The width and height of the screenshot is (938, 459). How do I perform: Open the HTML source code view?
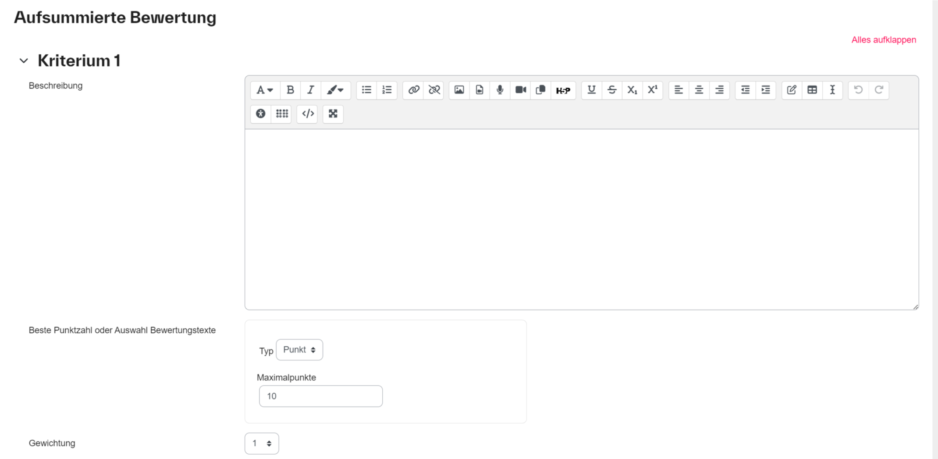click(x=307, y=114)
